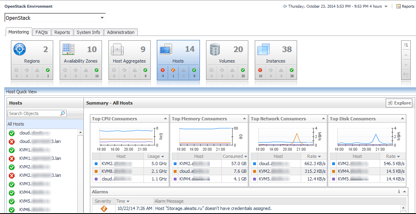The width and height of the screenshot is (416, 214).
Task: Sort memory table by Consumed column
Action: coord(235,156)
